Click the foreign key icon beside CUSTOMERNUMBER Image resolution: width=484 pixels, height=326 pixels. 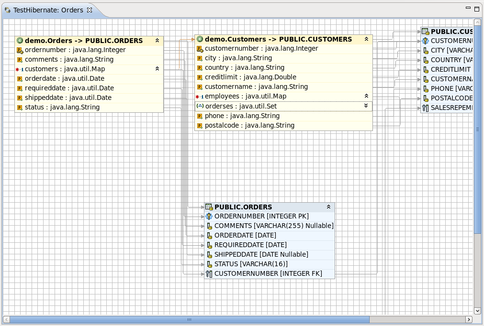(x=209, y=273)
